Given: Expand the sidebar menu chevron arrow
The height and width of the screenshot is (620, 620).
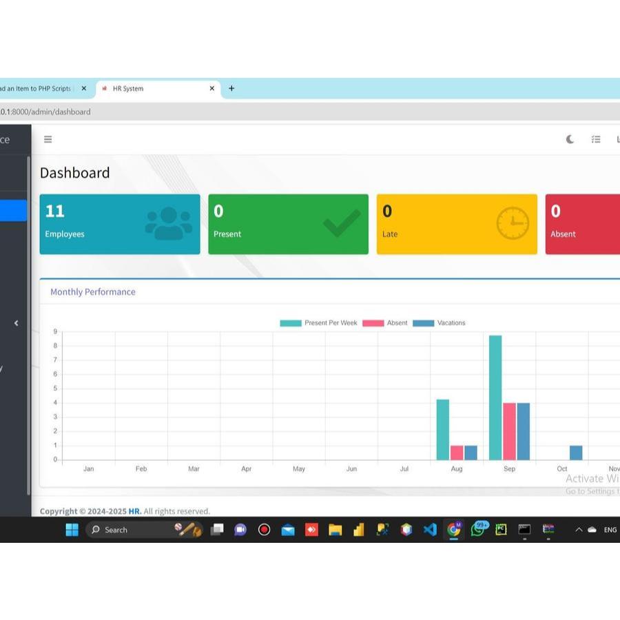Looking at the screenshot, I should pos(16,323).
